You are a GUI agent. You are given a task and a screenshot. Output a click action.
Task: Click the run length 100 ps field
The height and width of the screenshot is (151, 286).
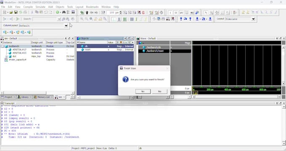(113, 13)
